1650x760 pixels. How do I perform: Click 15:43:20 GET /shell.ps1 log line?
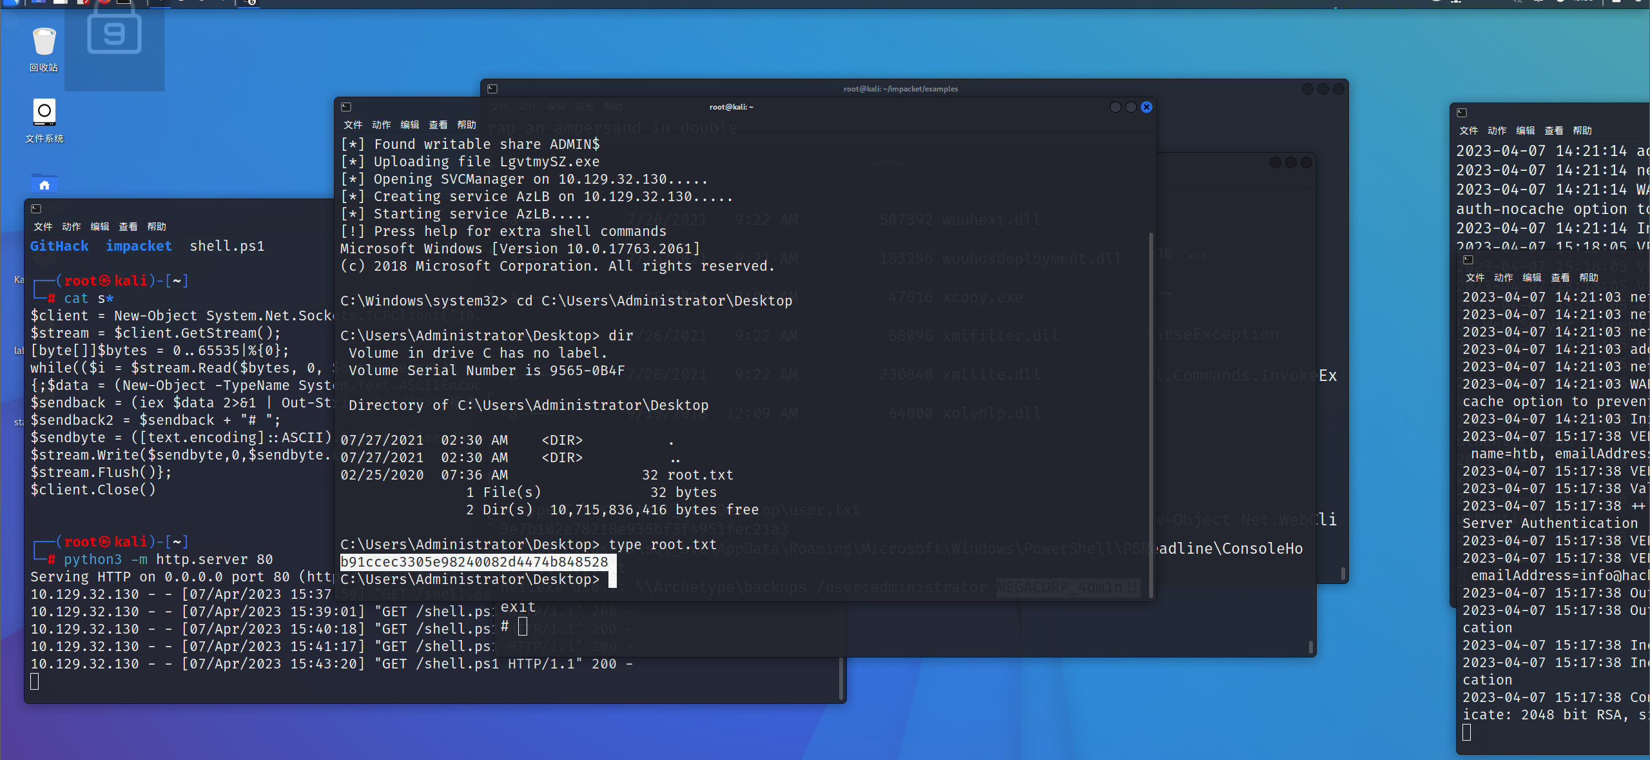coord(331,664)
